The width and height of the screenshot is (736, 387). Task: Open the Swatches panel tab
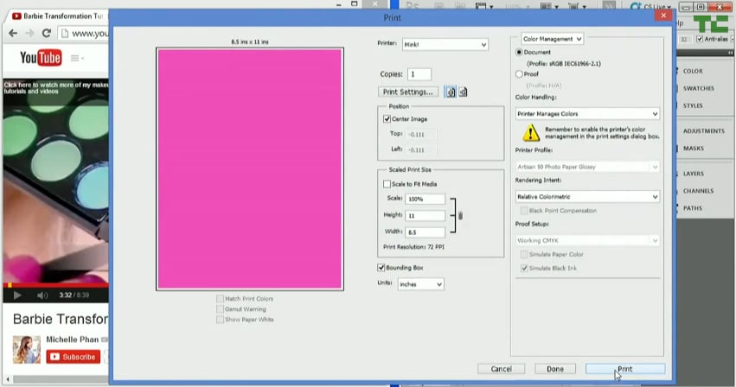[698, 88]
